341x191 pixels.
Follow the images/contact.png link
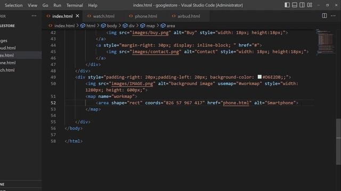click(156, 52)
